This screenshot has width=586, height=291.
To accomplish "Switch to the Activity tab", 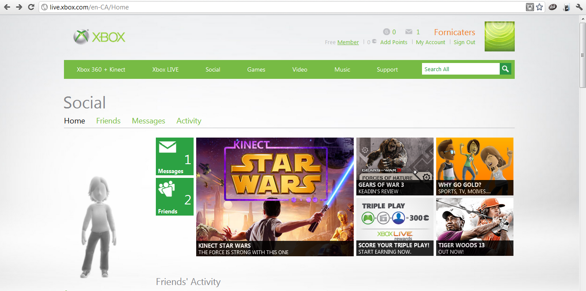I will click(x=189, y=121).
